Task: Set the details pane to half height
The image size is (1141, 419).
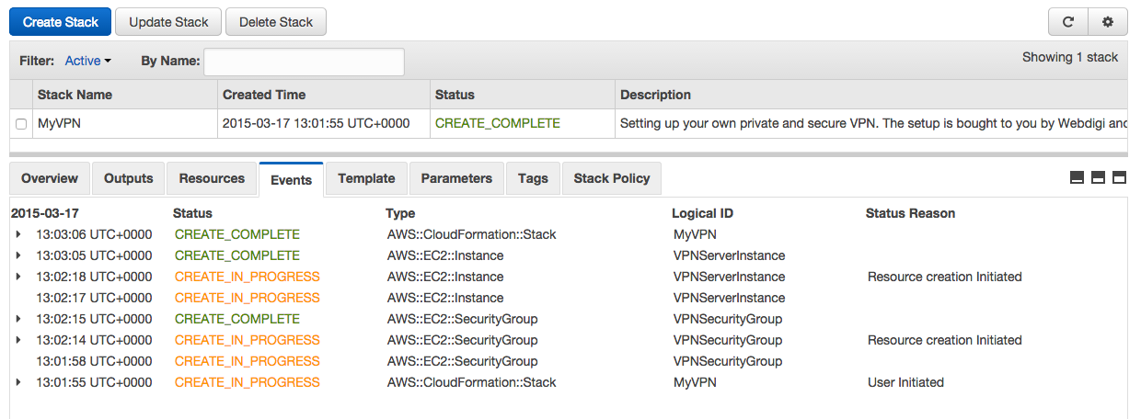Action: [x=1099, y=178]
